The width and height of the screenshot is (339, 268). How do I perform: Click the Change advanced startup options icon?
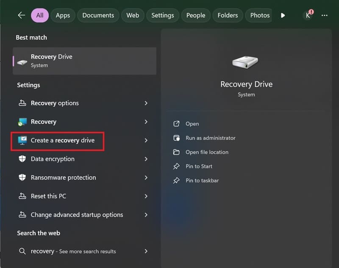tap(22, 215)
